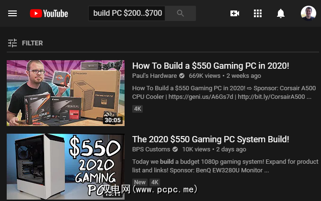Viewport: 321px width, 201px height.
Task: Visit Paul's Hardware channel
Action: coord(154,76)
